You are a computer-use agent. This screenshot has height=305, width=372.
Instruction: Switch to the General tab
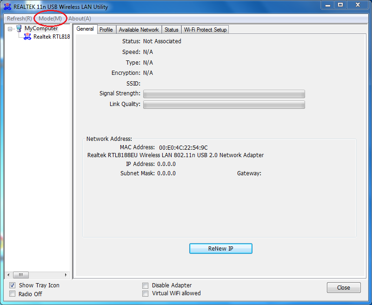[x=85, y=29]
